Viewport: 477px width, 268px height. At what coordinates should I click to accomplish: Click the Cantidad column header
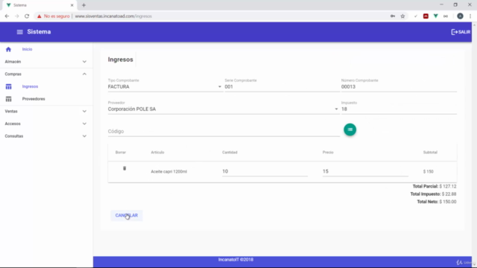230,152
